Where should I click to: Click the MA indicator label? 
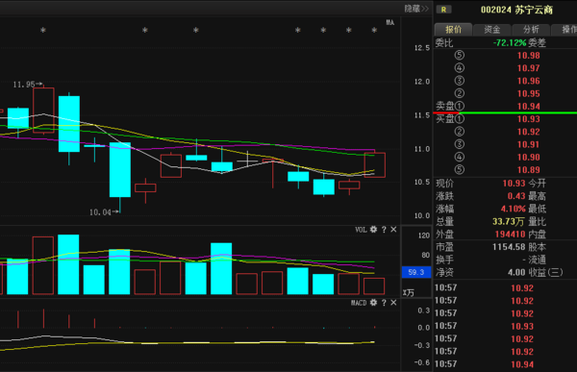coord(390,22)
